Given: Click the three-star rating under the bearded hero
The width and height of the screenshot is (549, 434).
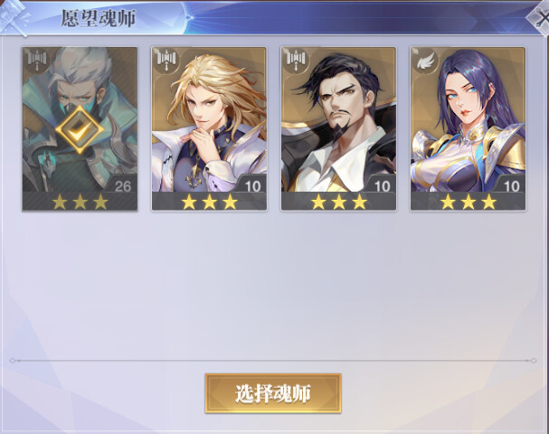Looking at the screenshot, I should coord(339,202).
